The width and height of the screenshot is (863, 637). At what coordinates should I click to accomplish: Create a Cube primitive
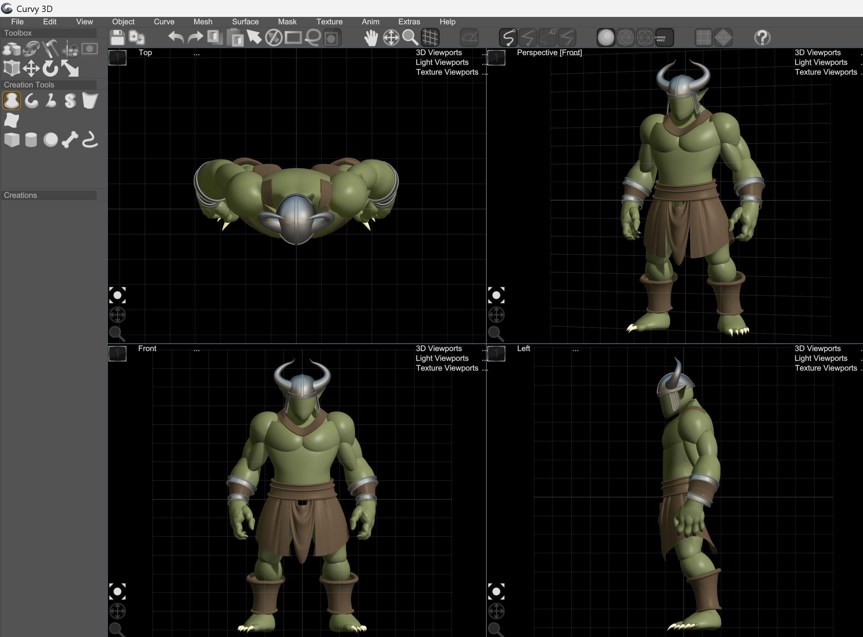12,140
